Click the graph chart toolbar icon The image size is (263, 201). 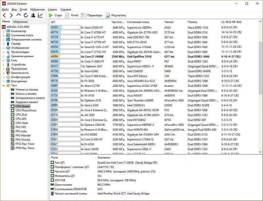click(40, 16)
